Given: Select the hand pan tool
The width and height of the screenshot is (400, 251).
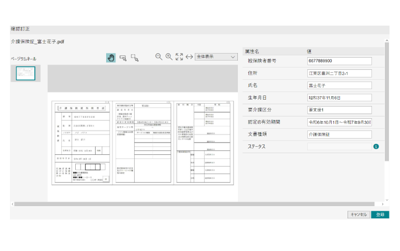Looking at the screenshot, I should [111, 58].
